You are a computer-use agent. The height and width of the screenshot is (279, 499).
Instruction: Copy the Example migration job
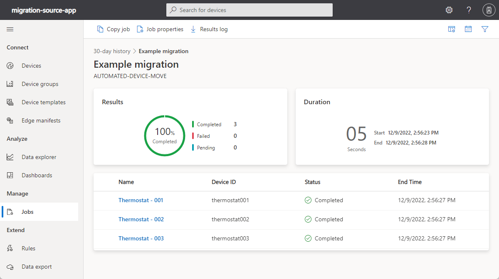pos(113,29)
